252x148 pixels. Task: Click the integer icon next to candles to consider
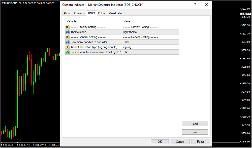68,42
